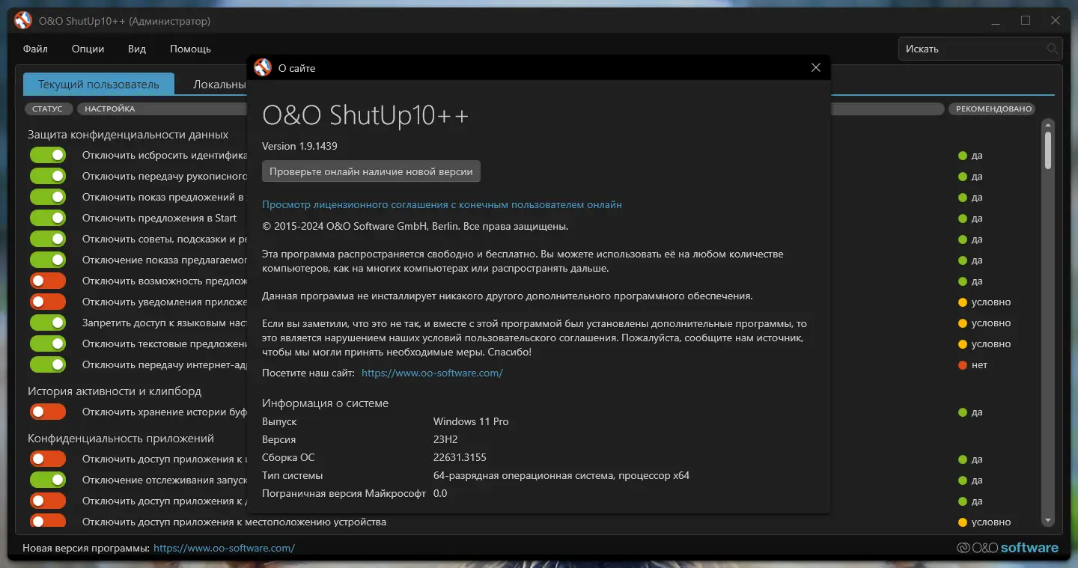Screen dimensions: 1078x568
Task: Turn off Отключить предложения в Start
Action: pos(48,219)
